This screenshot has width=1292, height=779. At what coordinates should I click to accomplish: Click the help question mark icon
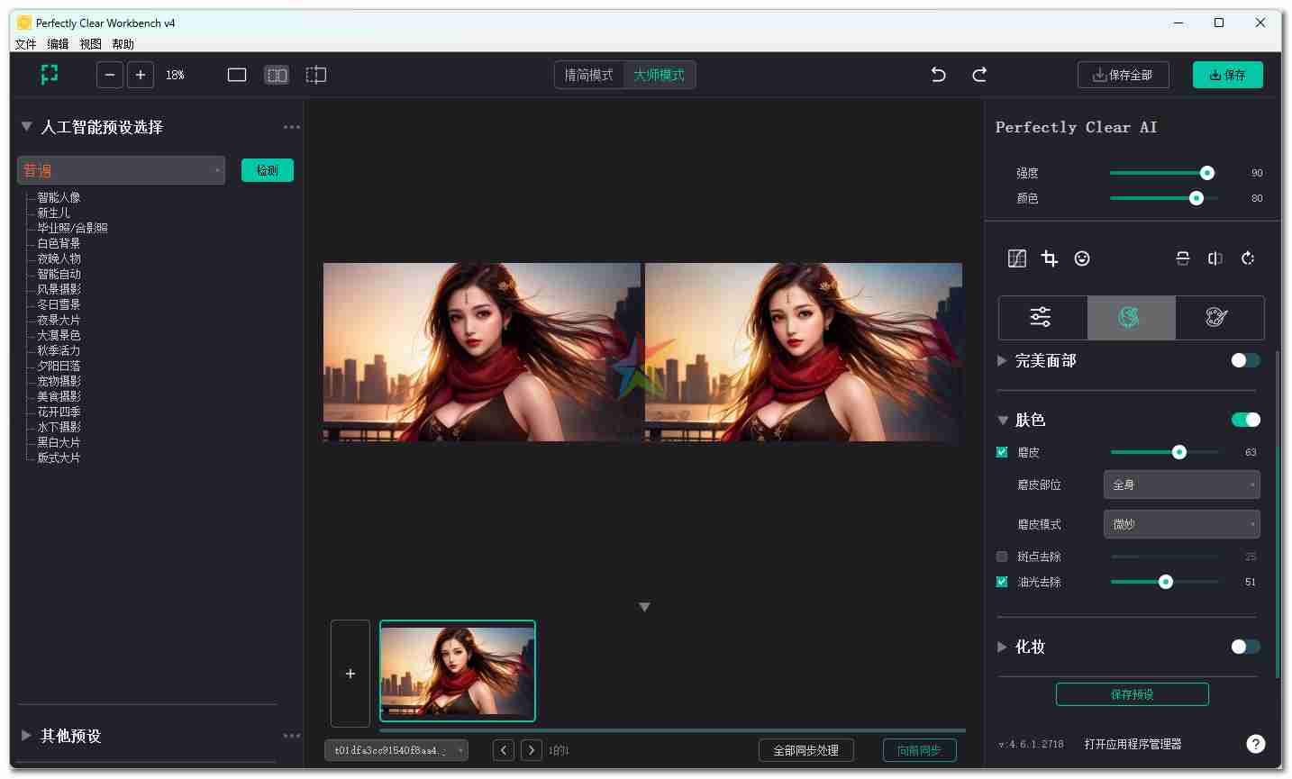[1255, 744]
